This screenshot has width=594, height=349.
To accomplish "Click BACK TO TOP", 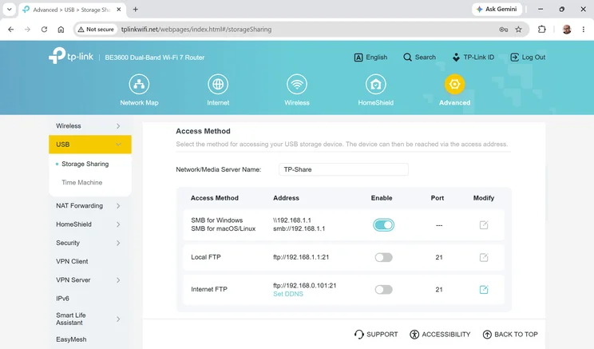I will 510,334.
